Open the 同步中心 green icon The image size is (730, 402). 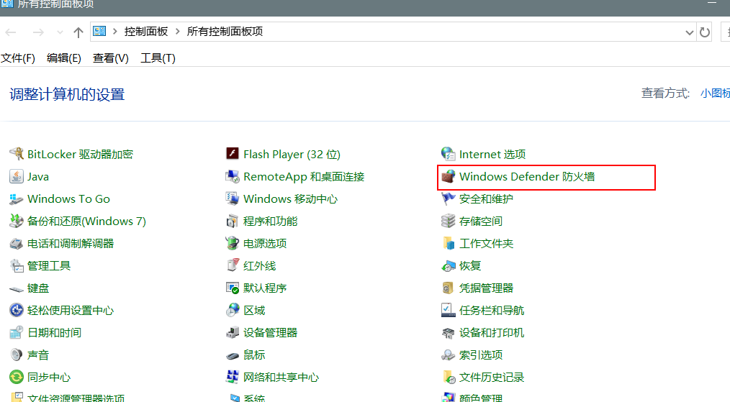coord(17,378)
